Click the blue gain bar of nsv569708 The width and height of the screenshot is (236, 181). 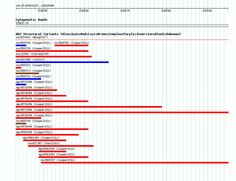(x=21, y=45)
